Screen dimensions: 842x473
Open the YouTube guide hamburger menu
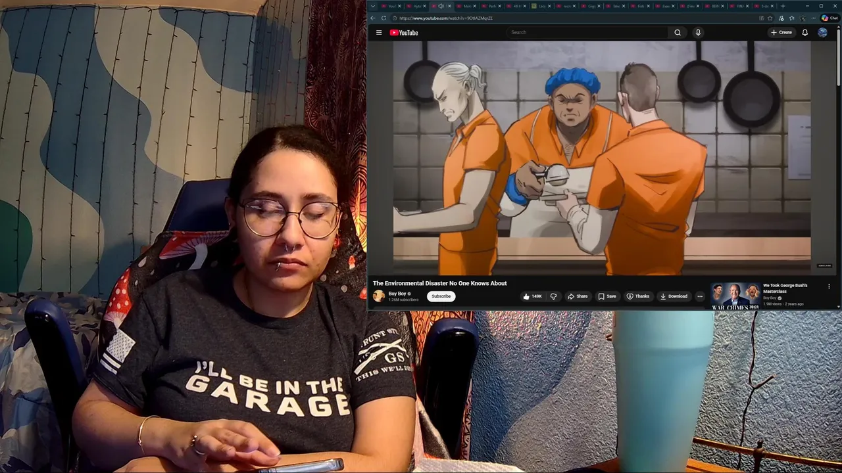coord(379,32)
